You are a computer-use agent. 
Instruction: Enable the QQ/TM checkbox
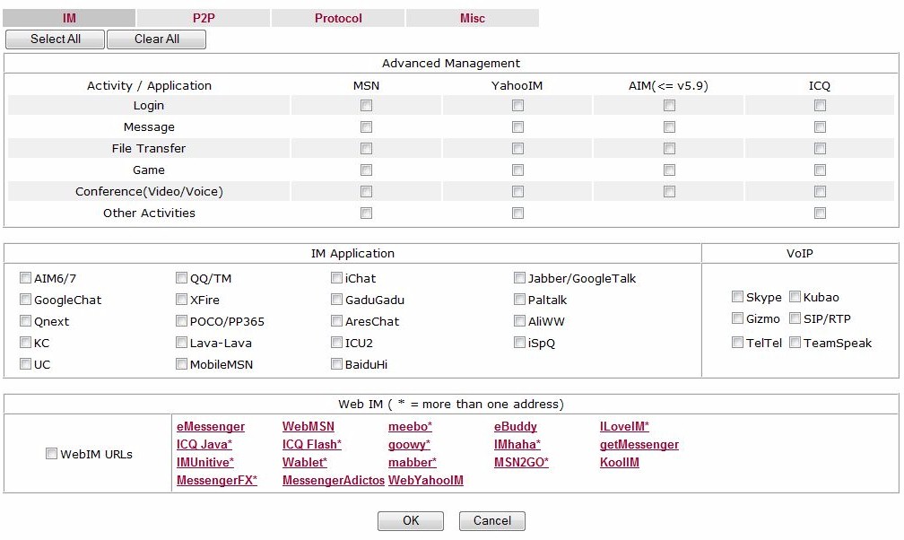coord(181,278)
